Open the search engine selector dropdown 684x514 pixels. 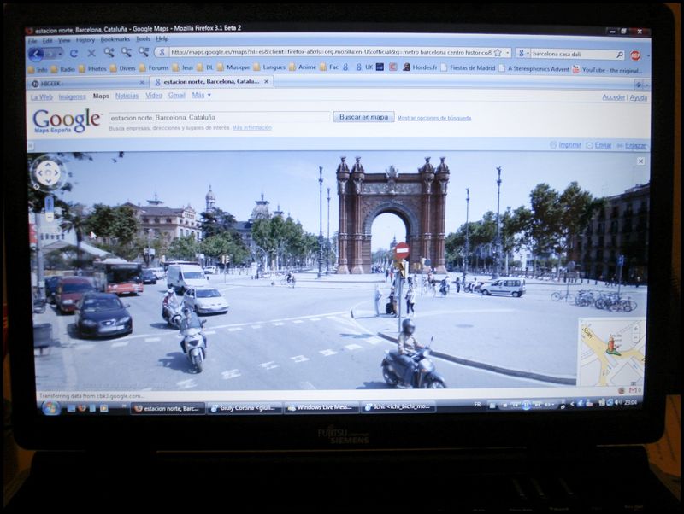[522, 54]
